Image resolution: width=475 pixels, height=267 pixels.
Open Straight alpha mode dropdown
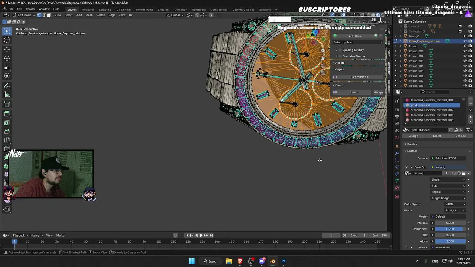(455, 210)
